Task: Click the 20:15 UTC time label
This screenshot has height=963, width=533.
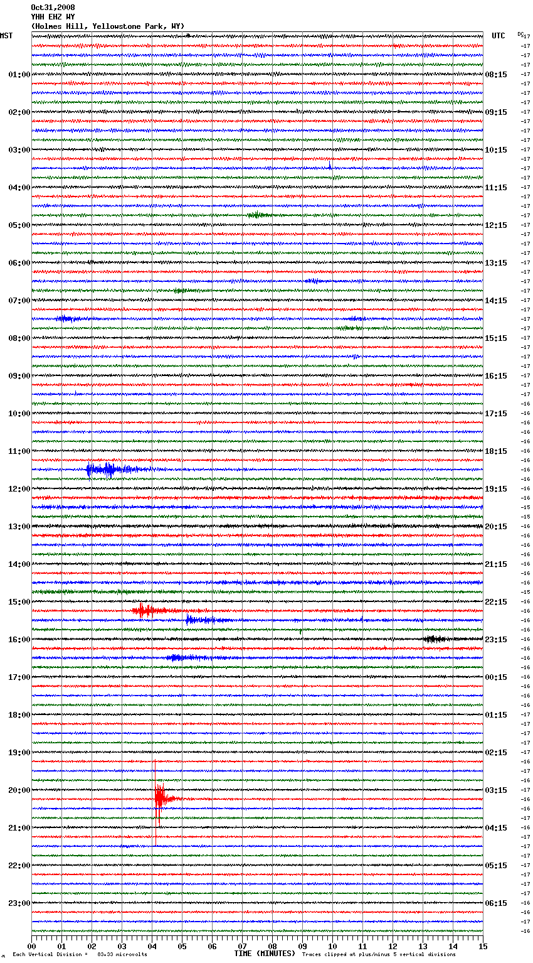Action: [496, 527]
